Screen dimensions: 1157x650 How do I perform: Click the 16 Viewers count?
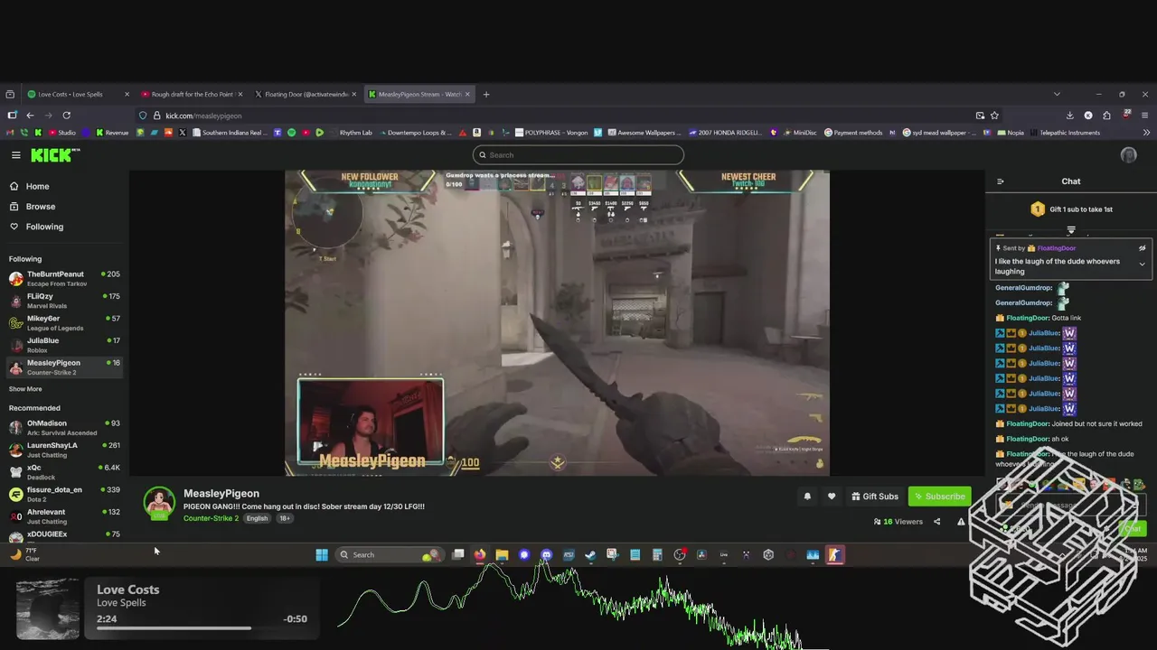[x=898, y=522]
